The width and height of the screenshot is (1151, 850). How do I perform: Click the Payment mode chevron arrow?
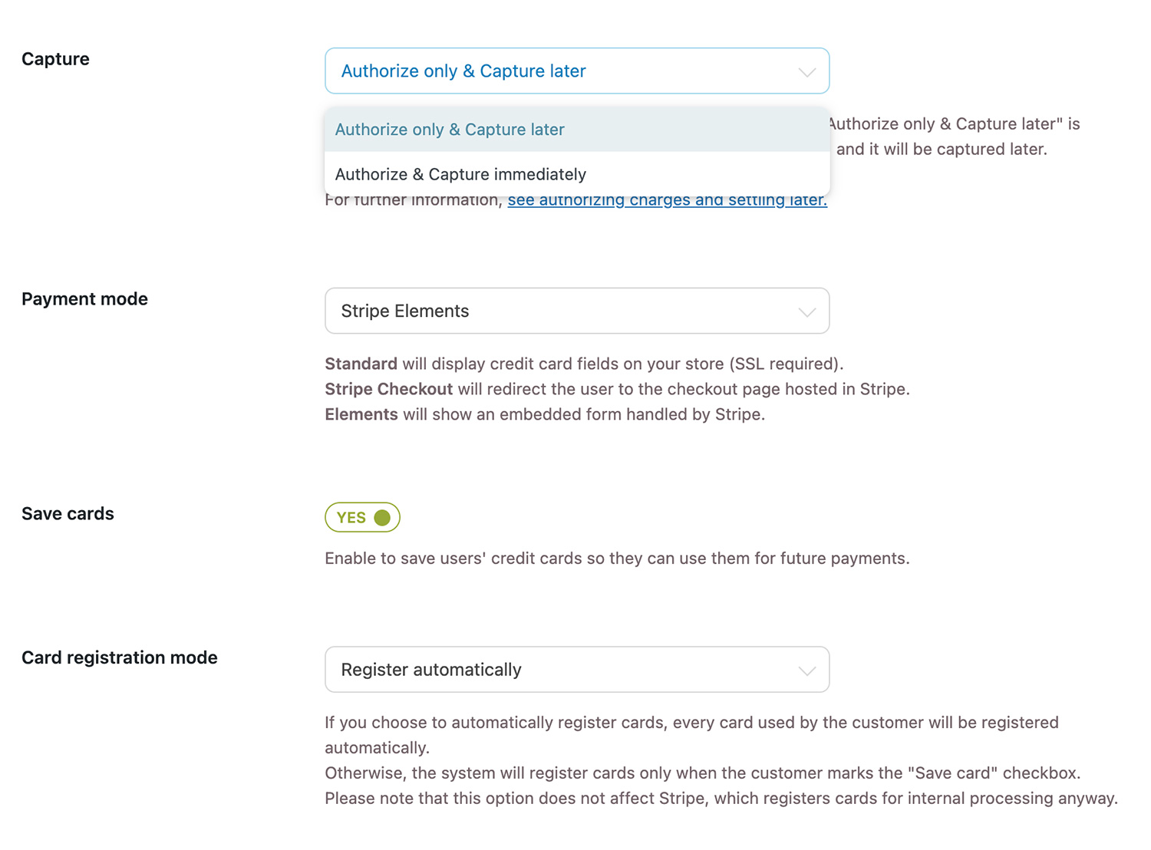[806, 311]
